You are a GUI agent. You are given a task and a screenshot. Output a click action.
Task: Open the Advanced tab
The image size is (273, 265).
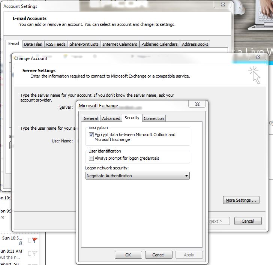(x=111, y=118)
